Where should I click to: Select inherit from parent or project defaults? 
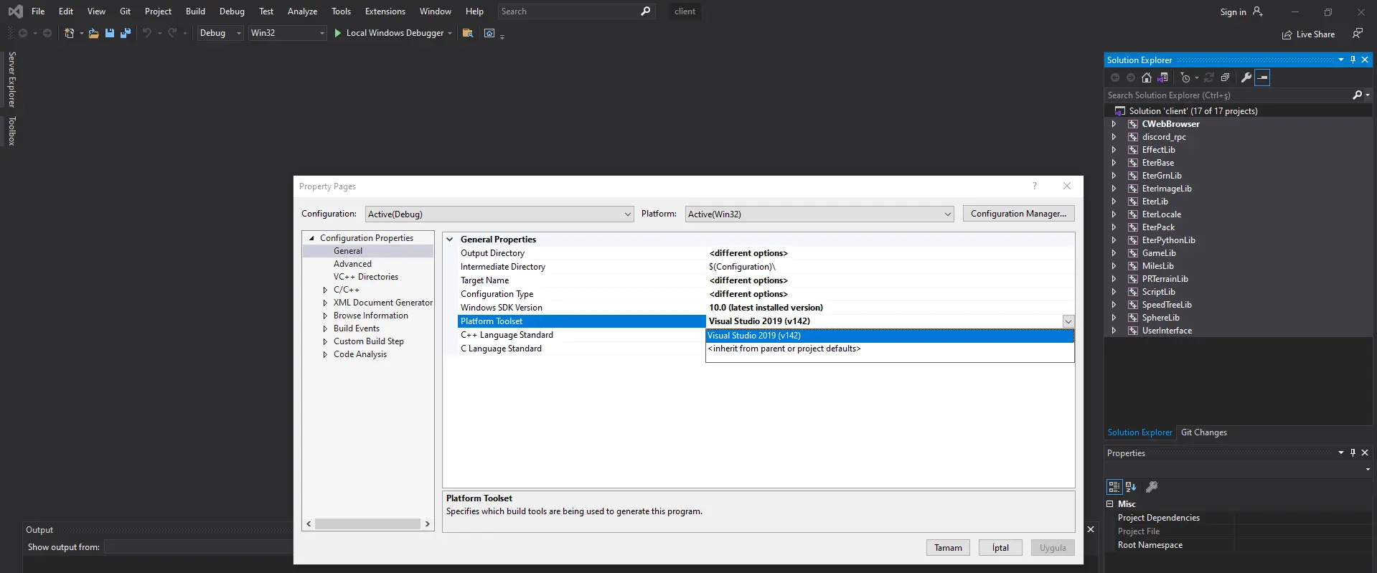[x=784, y=349]
